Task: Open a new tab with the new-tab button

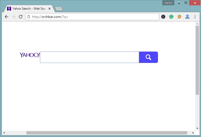Action: [59, 9]
